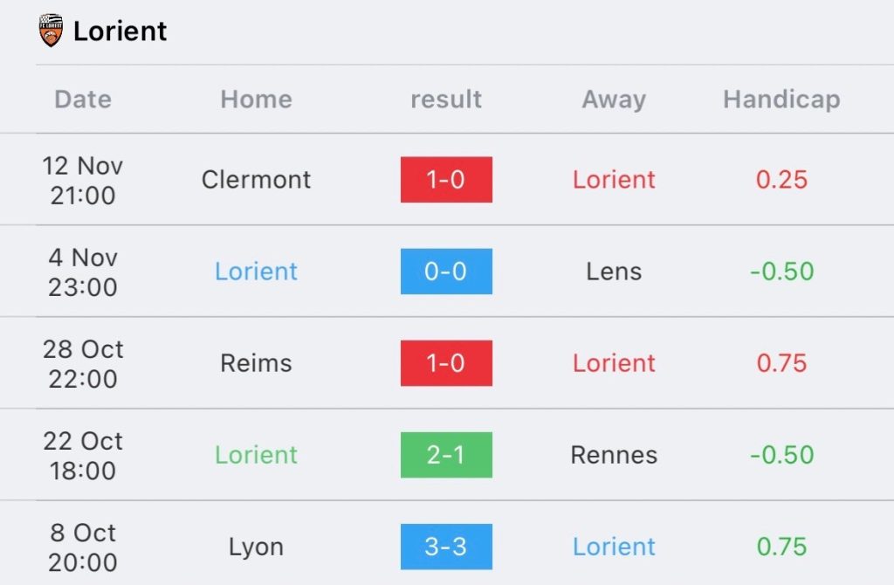This screenshot has height=585, width=894.
Task: Click the Away column header
Action: click(x=614, y=100)
